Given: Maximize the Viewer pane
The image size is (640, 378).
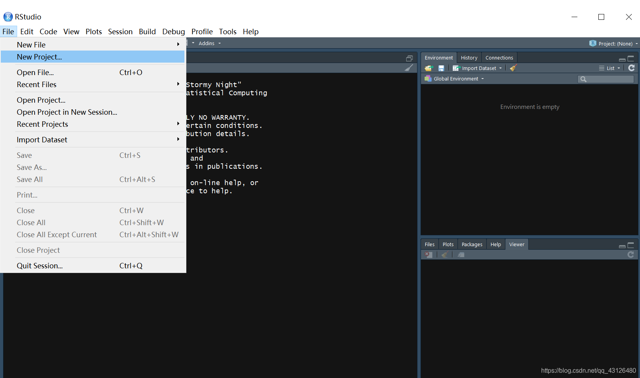Looking at the screenshot, I should tap(631, 245).
